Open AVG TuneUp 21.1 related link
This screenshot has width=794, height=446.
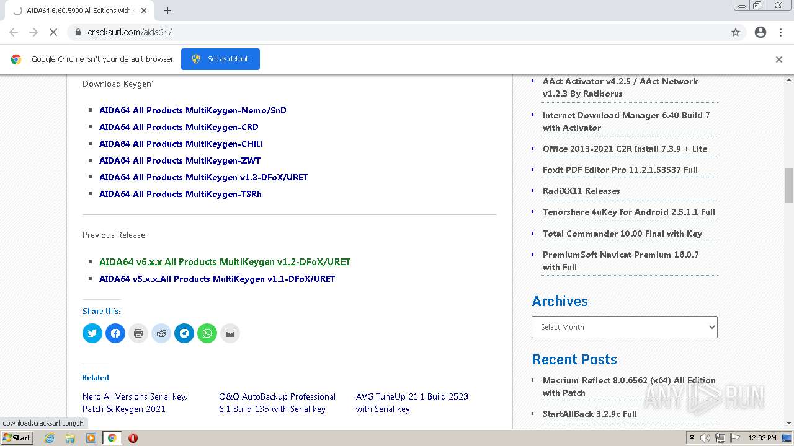coord(412,403)
